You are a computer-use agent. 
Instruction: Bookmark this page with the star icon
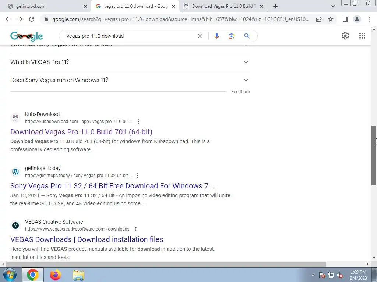(x=331, y=19)
